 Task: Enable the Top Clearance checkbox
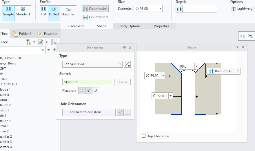tap(144, 136)
